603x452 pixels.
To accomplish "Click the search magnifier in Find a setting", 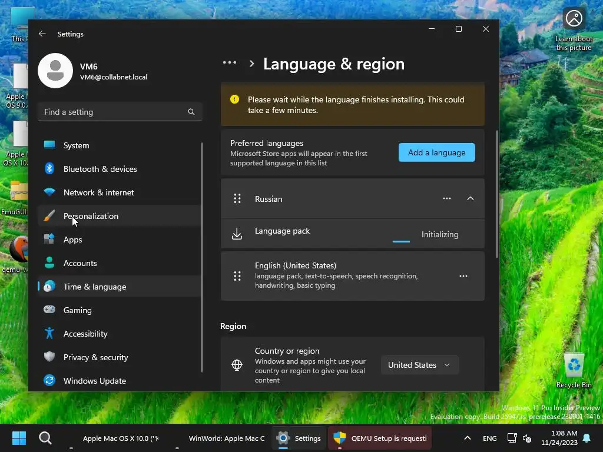I will coord(191,112).
